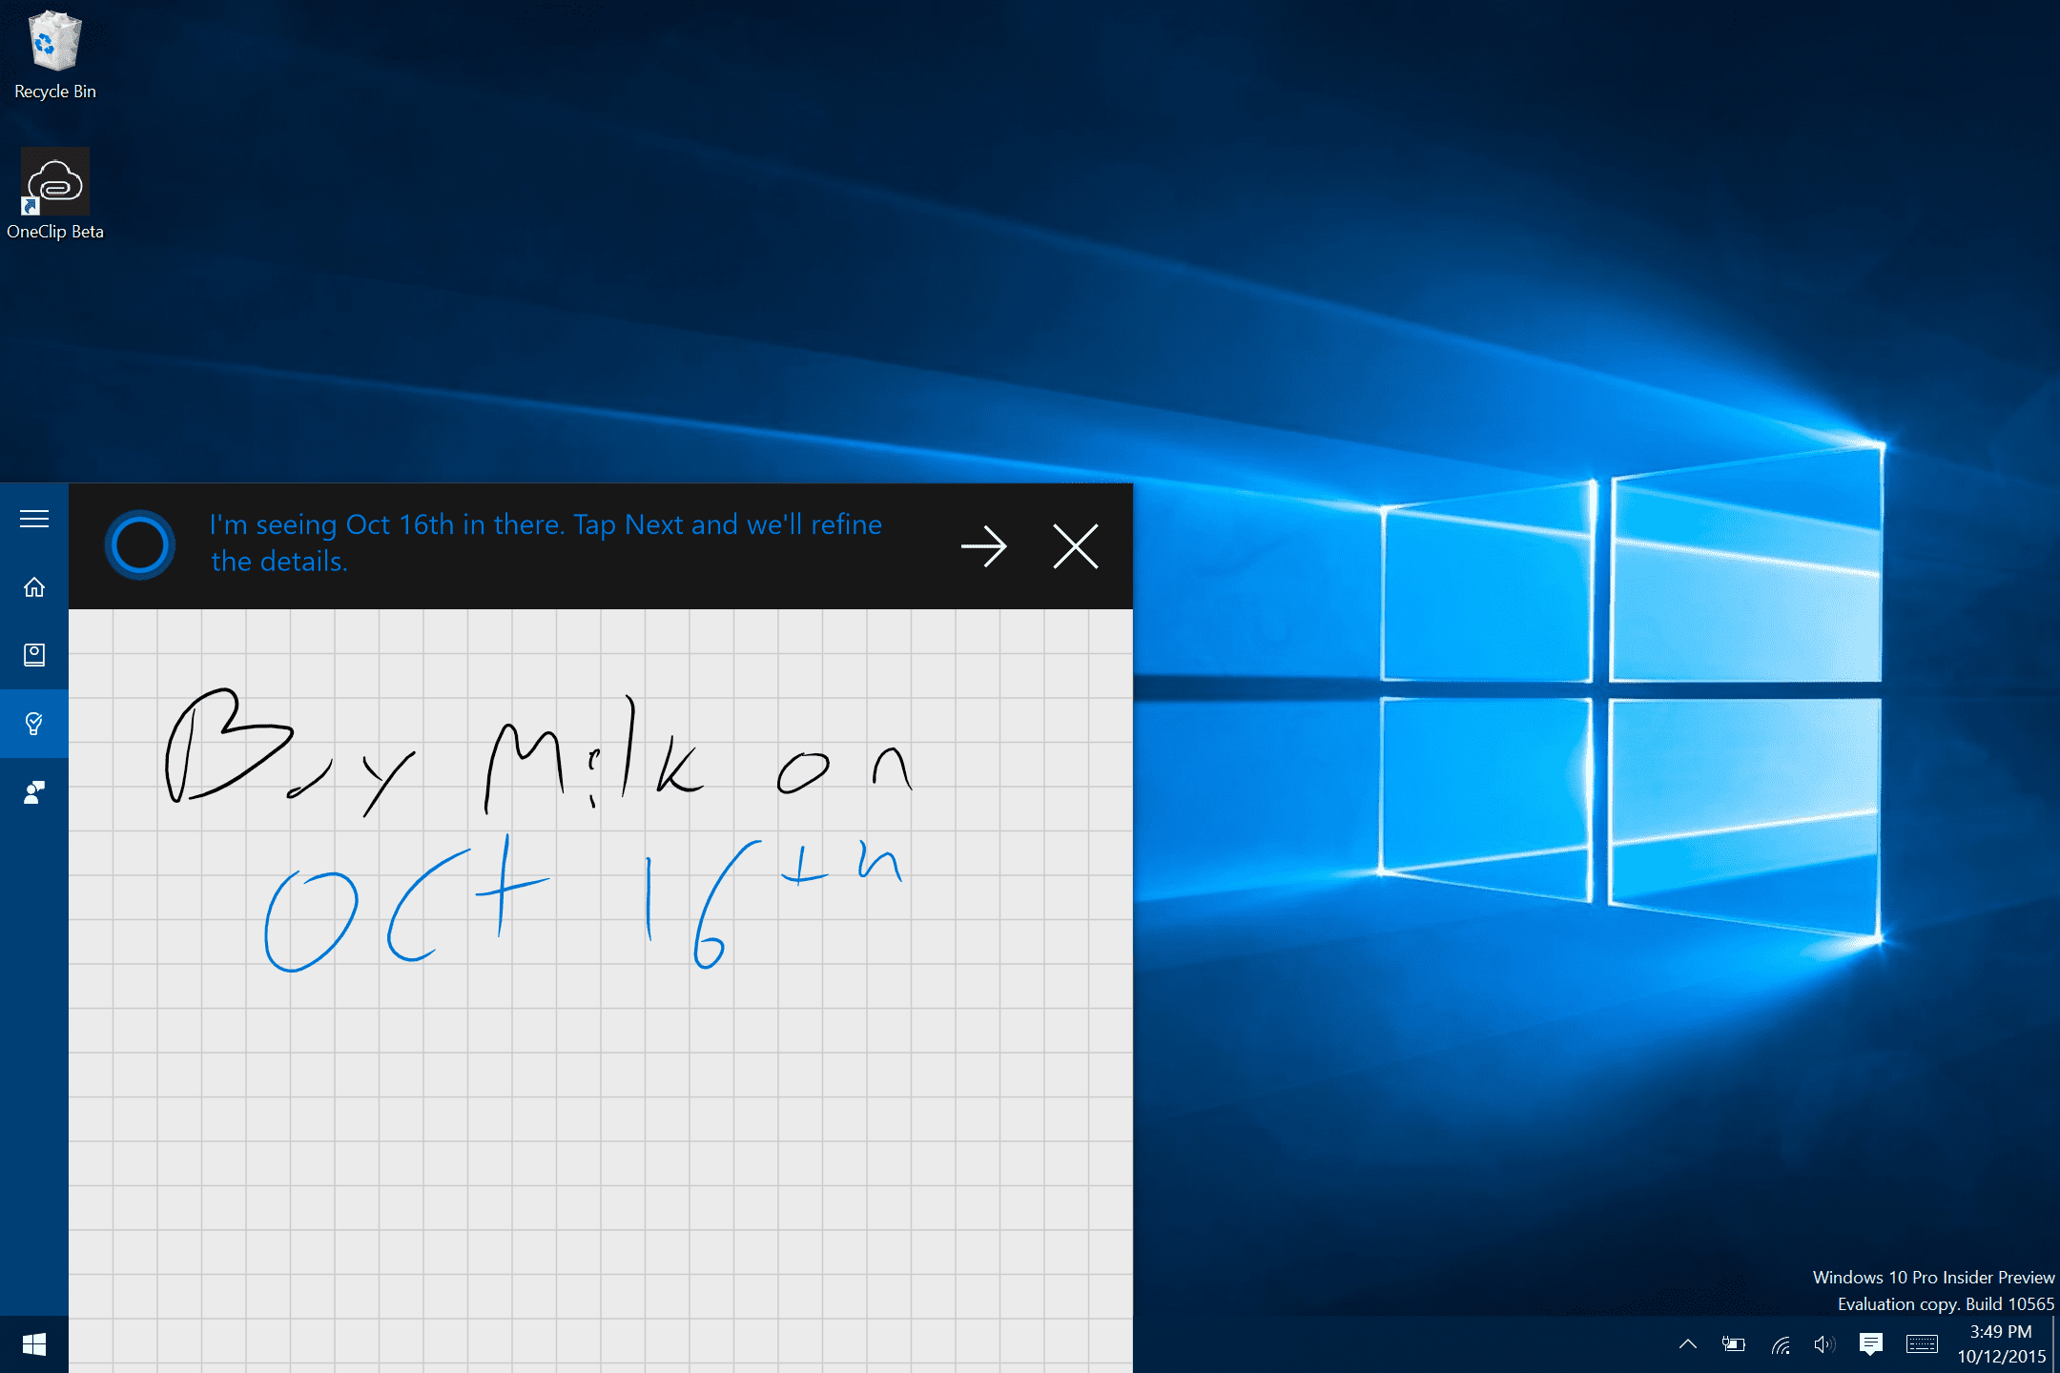This screenshot has height=1373, width=2060.
Task: Open the clock and calendar flyout
Action: (x=2001, y=1344)
